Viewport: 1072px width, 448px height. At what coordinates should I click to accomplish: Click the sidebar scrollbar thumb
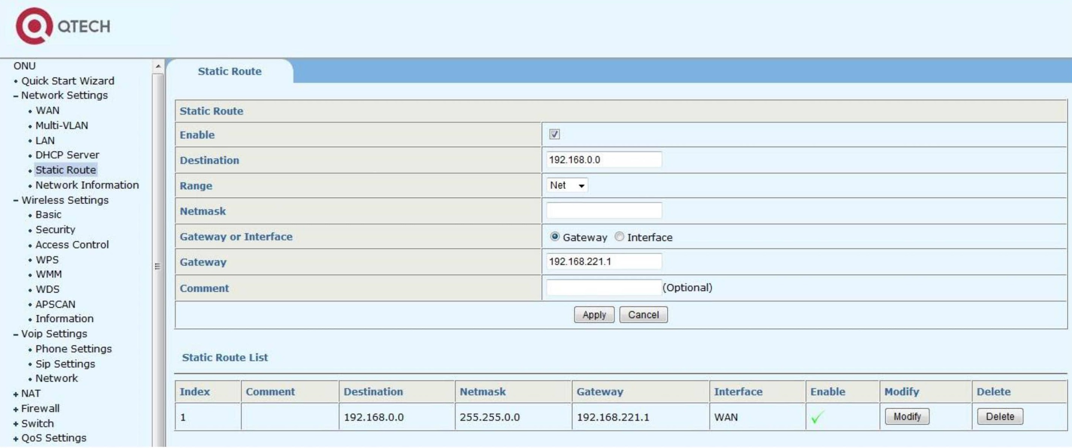(x=158, y=266)
